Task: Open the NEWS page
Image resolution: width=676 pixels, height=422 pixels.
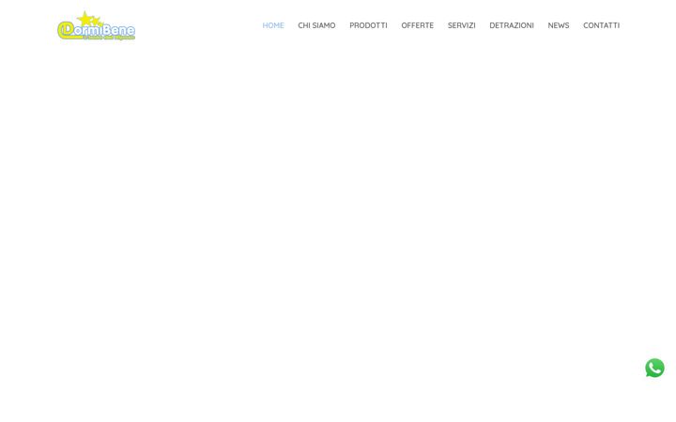Action: 559,25
